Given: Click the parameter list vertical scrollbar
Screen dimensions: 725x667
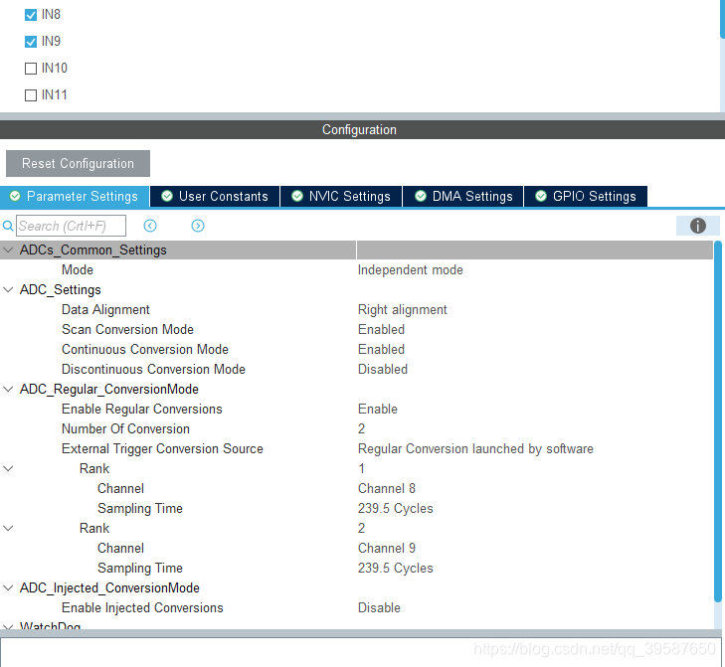Looking at the screenshot, I should pos(718,421).
